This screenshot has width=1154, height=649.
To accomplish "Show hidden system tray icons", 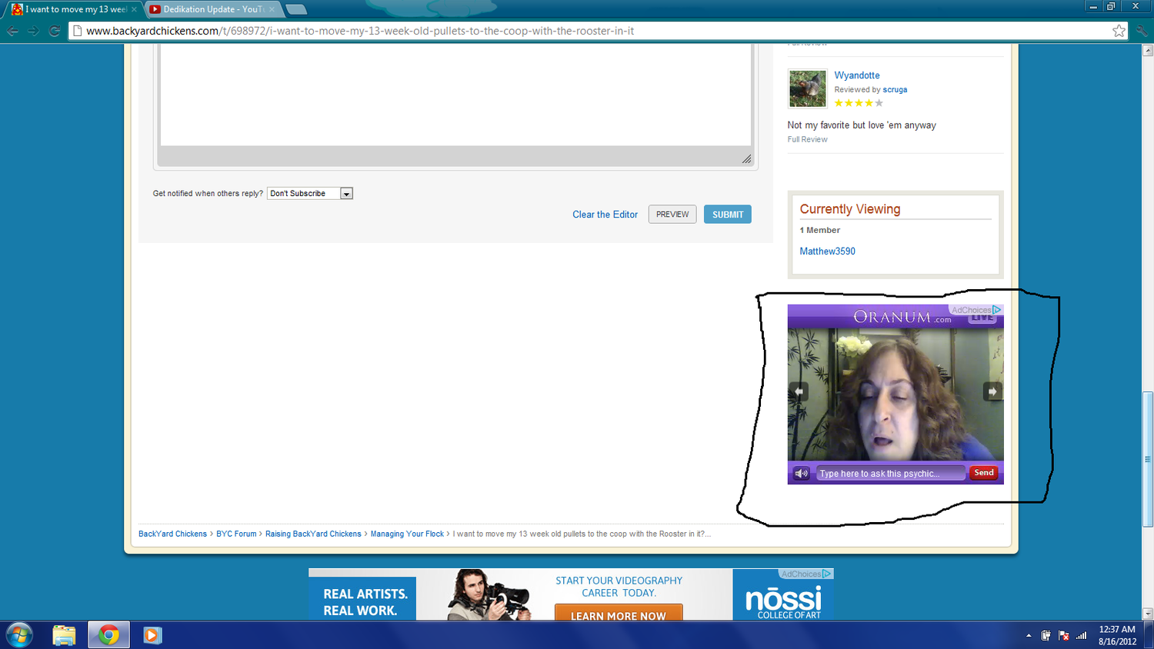I will (x=1029, y=636).
